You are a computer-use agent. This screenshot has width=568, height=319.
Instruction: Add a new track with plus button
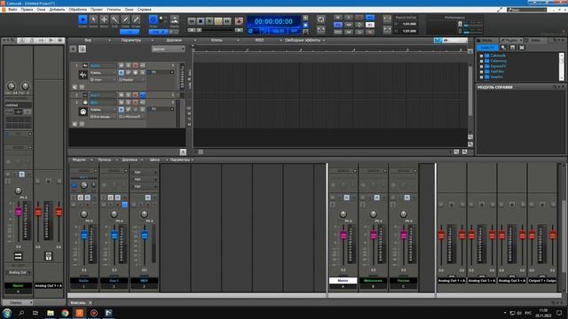pos(73,49)
